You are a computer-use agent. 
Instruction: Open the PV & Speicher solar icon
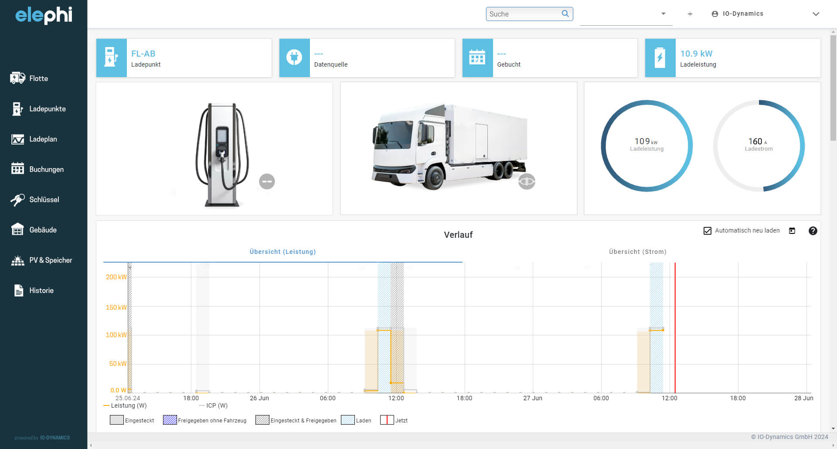[x=17, y=260]
